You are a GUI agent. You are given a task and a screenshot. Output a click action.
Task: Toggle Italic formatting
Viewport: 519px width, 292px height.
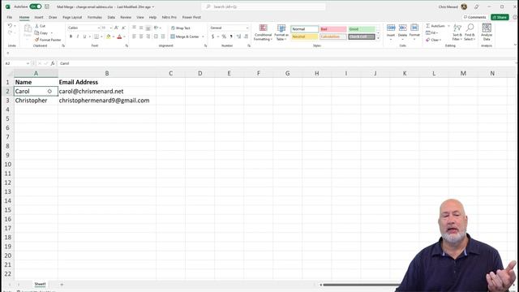[78, 36]
